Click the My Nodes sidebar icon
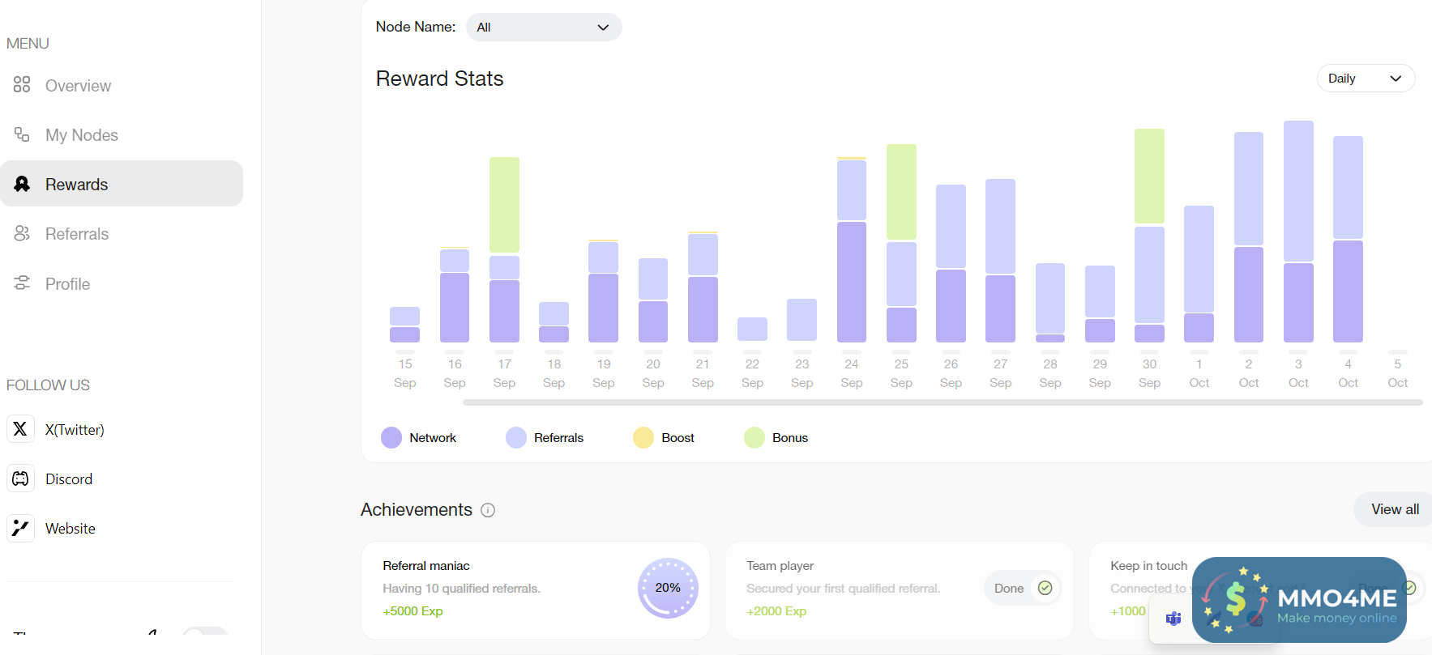1432x655 pixels. point(22,134)
